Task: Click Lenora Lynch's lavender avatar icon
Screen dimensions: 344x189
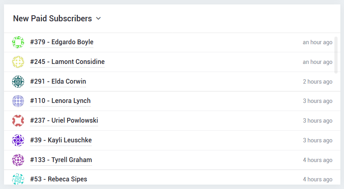Action: pyautogui.click(x=18, y=101)
